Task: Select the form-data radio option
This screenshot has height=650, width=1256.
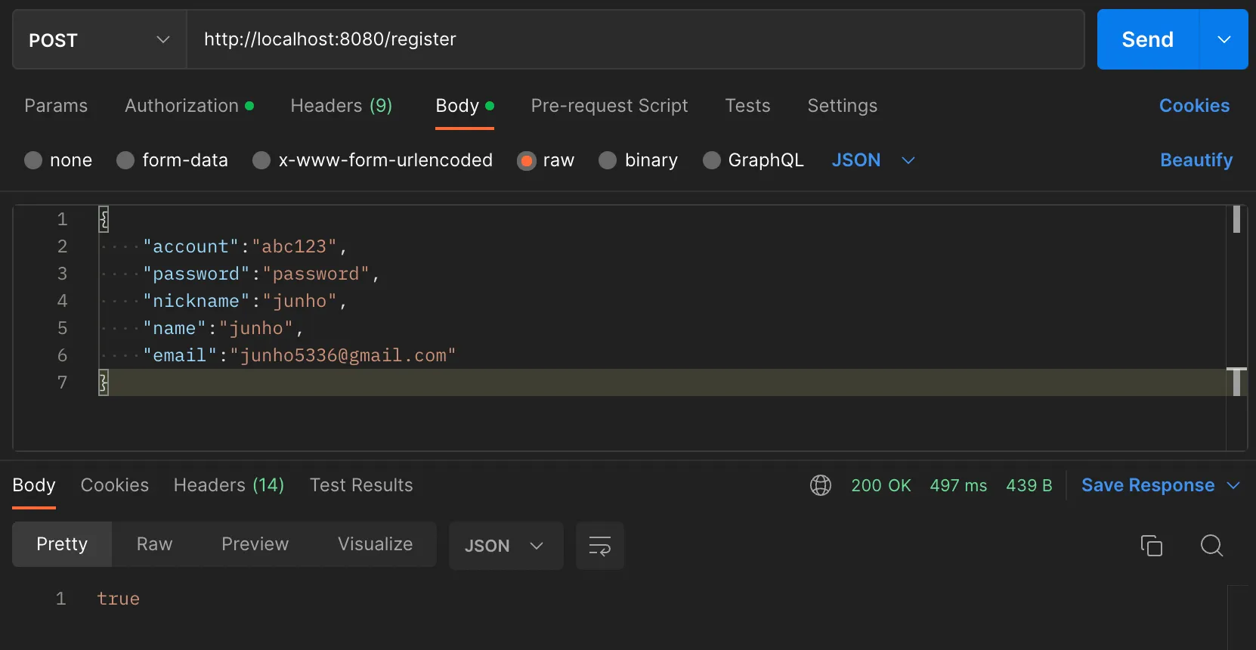Action: click(125, 160)
